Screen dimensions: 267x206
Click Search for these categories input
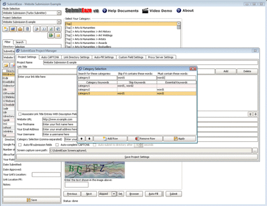click(x=97, y=78)
